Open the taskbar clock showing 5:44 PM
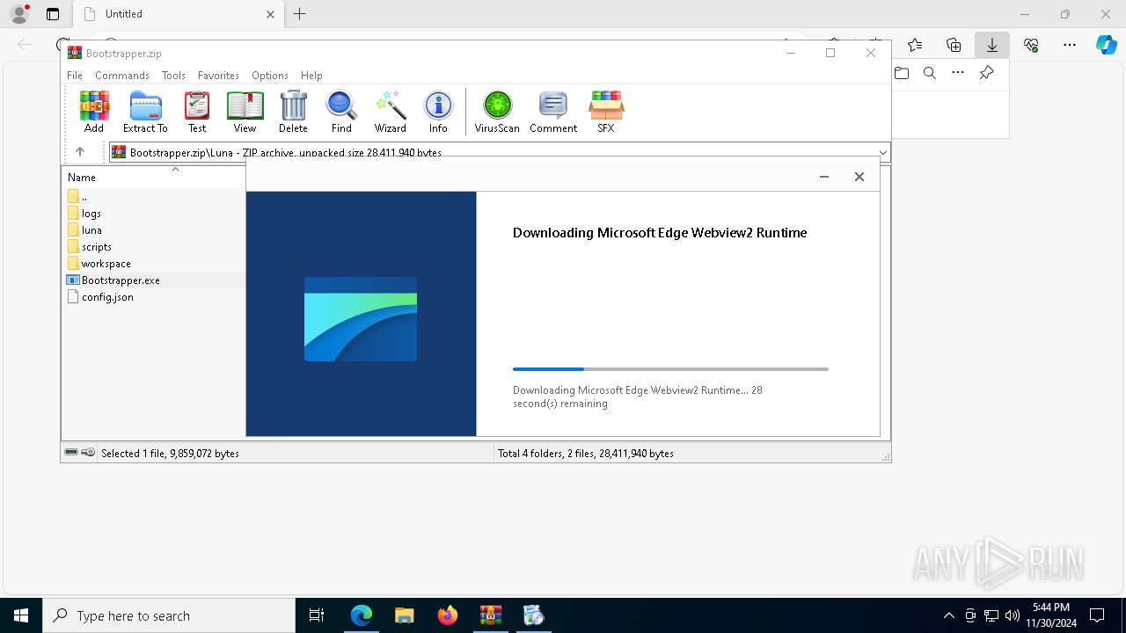Screen dimensions: 1126x633 click(1051, 615)
